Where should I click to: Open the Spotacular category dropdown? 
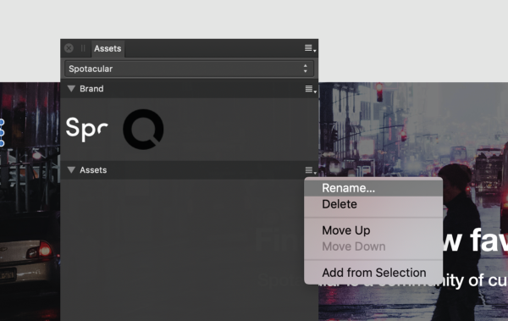[x=189, y=69]
